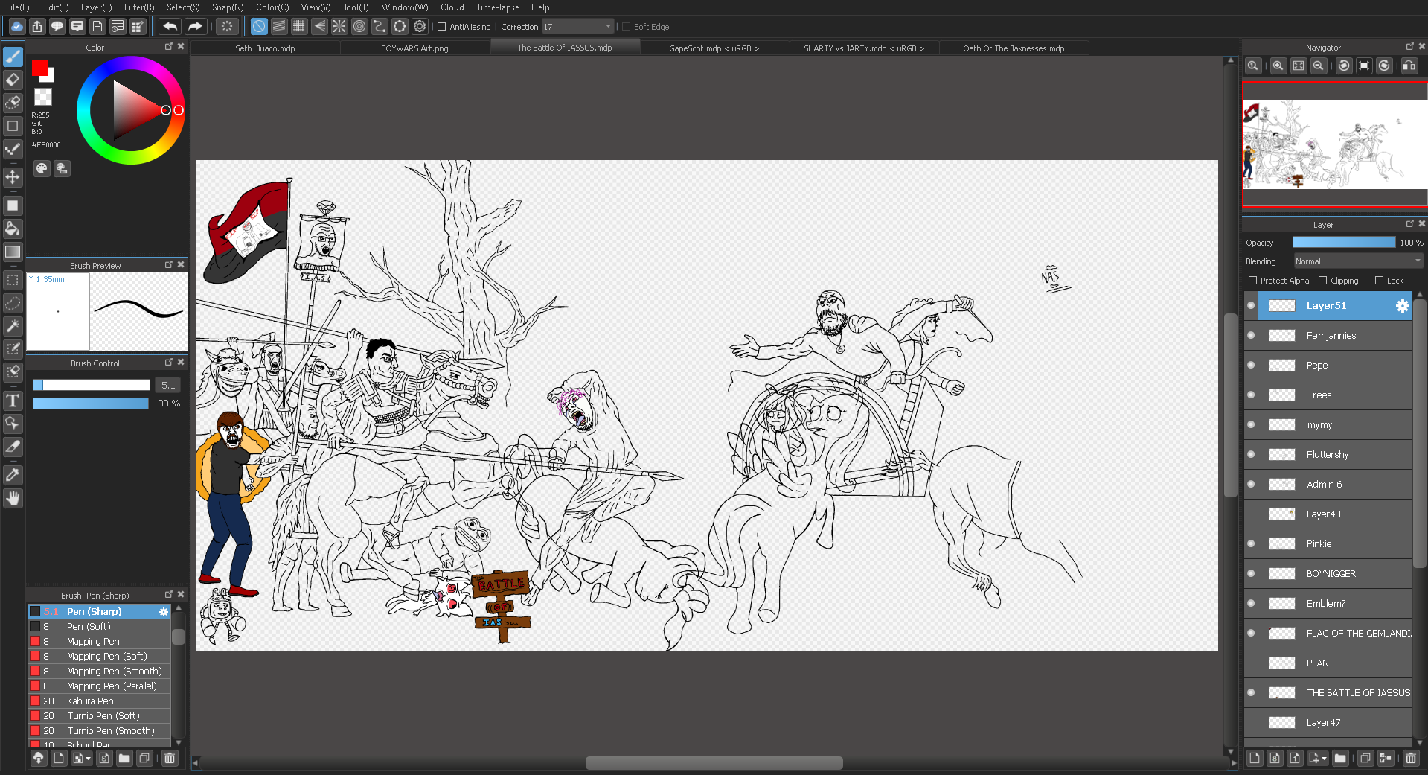Click the layer Opacity slider
The image size is (1428, 775).
point(1343,243)
